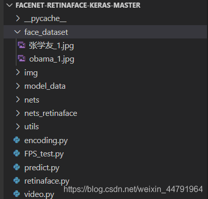The width and height of the screenshot is (208, 199).
Task: Select the FACENET-RETINAFACE-KERAS-MASTER header label
Action: point(78,5)
